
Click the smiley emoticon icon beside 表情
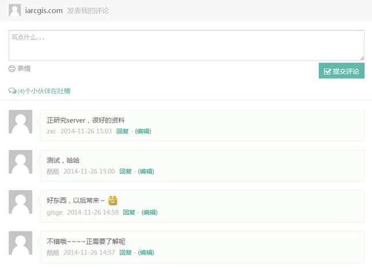(12, 69)
